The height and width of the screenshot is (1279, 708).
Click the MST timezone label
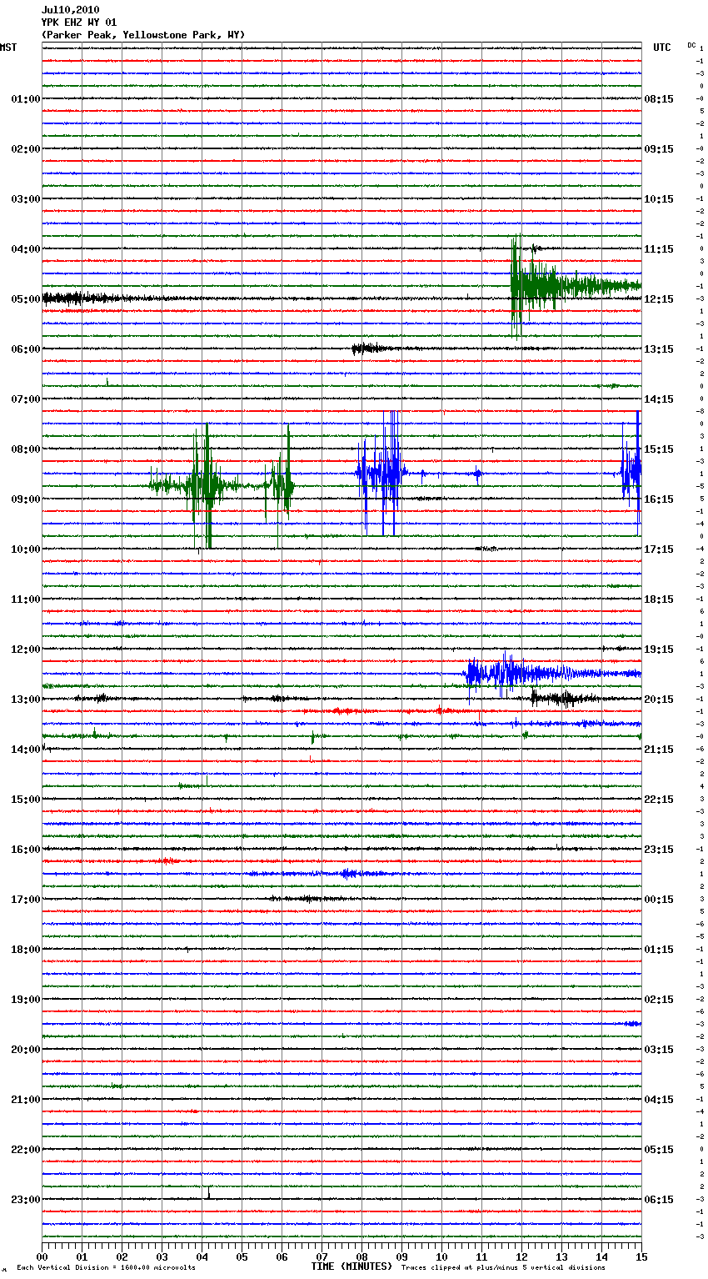(8, 48)
